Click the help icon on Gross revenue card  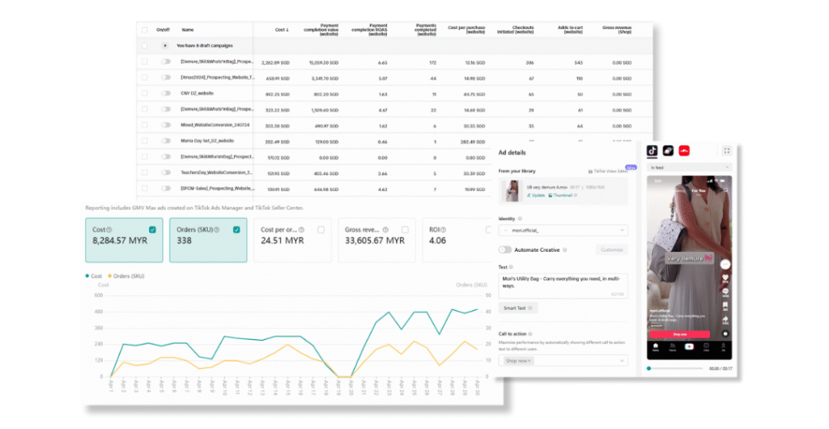385,230
